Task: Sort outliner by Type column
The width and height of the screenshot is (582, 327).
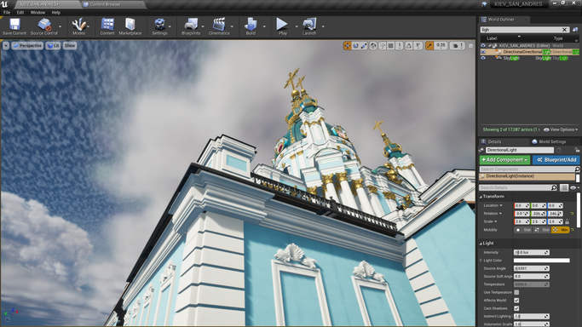Action: 558,38
